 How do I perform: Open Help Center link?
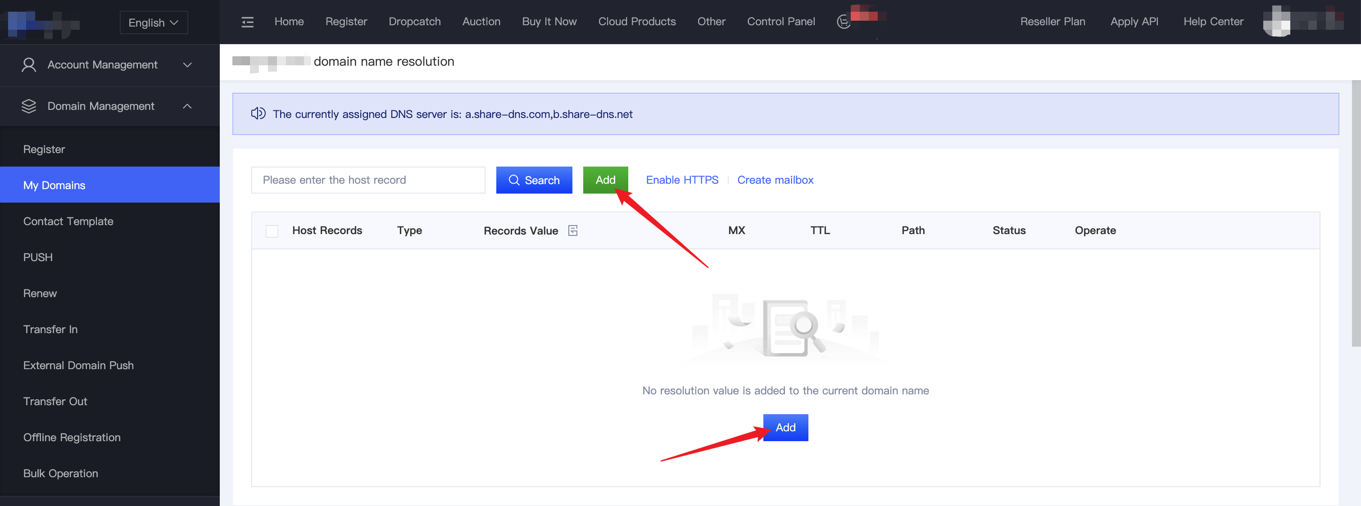coord(1213,22)
